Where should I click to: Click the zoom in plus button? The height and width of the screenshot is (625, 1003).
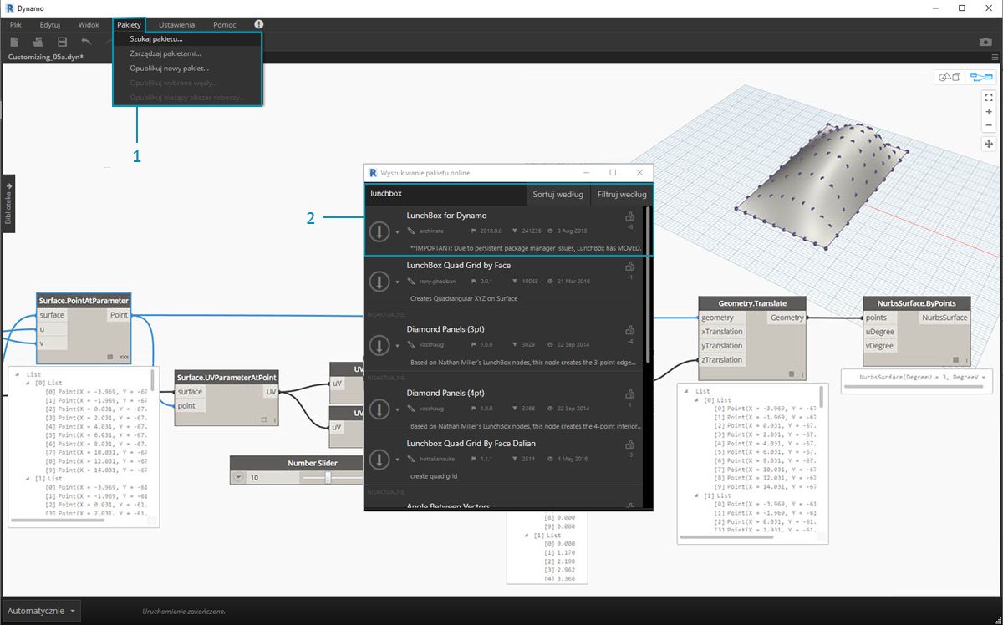989,111
